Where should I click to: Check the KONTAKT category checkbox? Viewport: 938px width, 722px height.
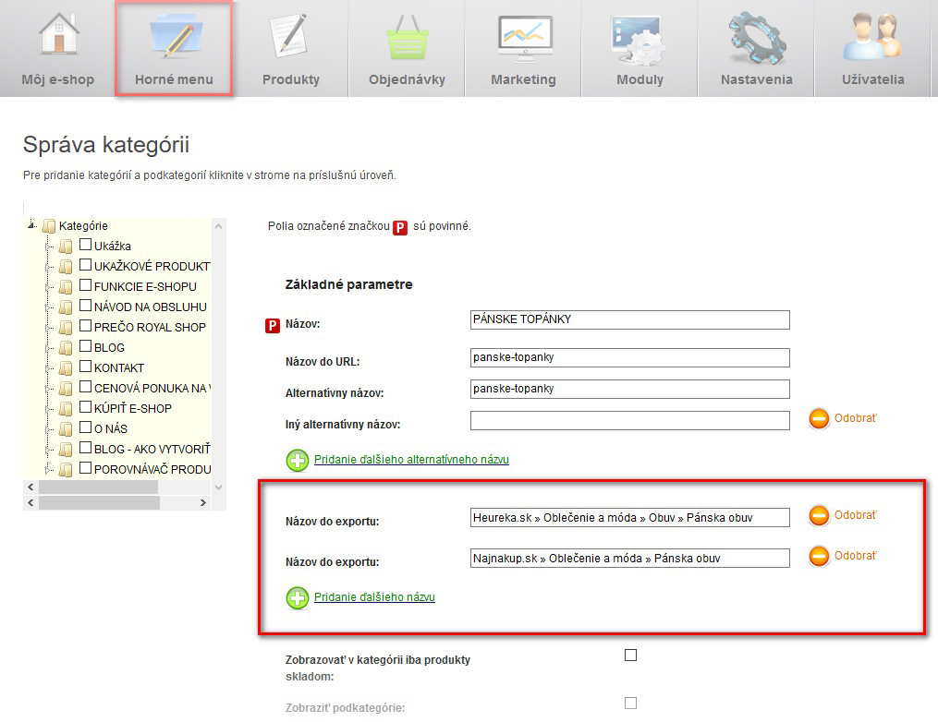pyautogui.click(x=86, y=367)
